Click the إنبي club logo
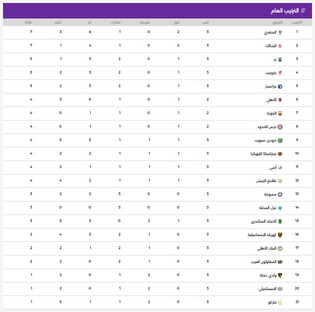Screen dimensions: 315x312 point(280,167)
